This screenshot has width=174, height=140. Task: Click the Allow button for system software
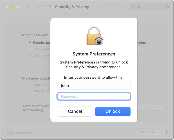(x=150, y=107)
